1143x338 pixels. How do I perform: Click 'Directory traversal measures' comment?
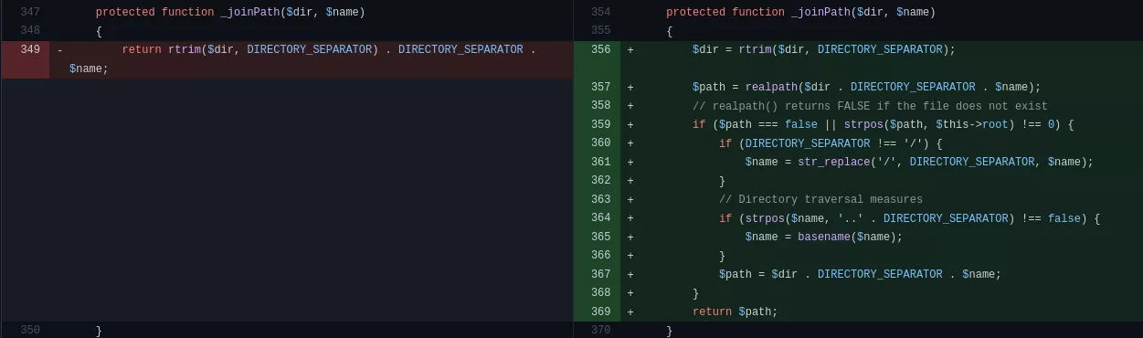pyautogui.click(x=820, y=199)
